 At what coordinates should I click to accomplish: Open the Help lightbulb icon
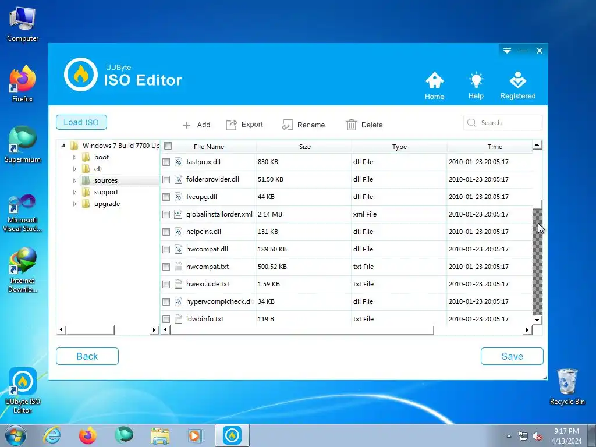coord(476,86)
